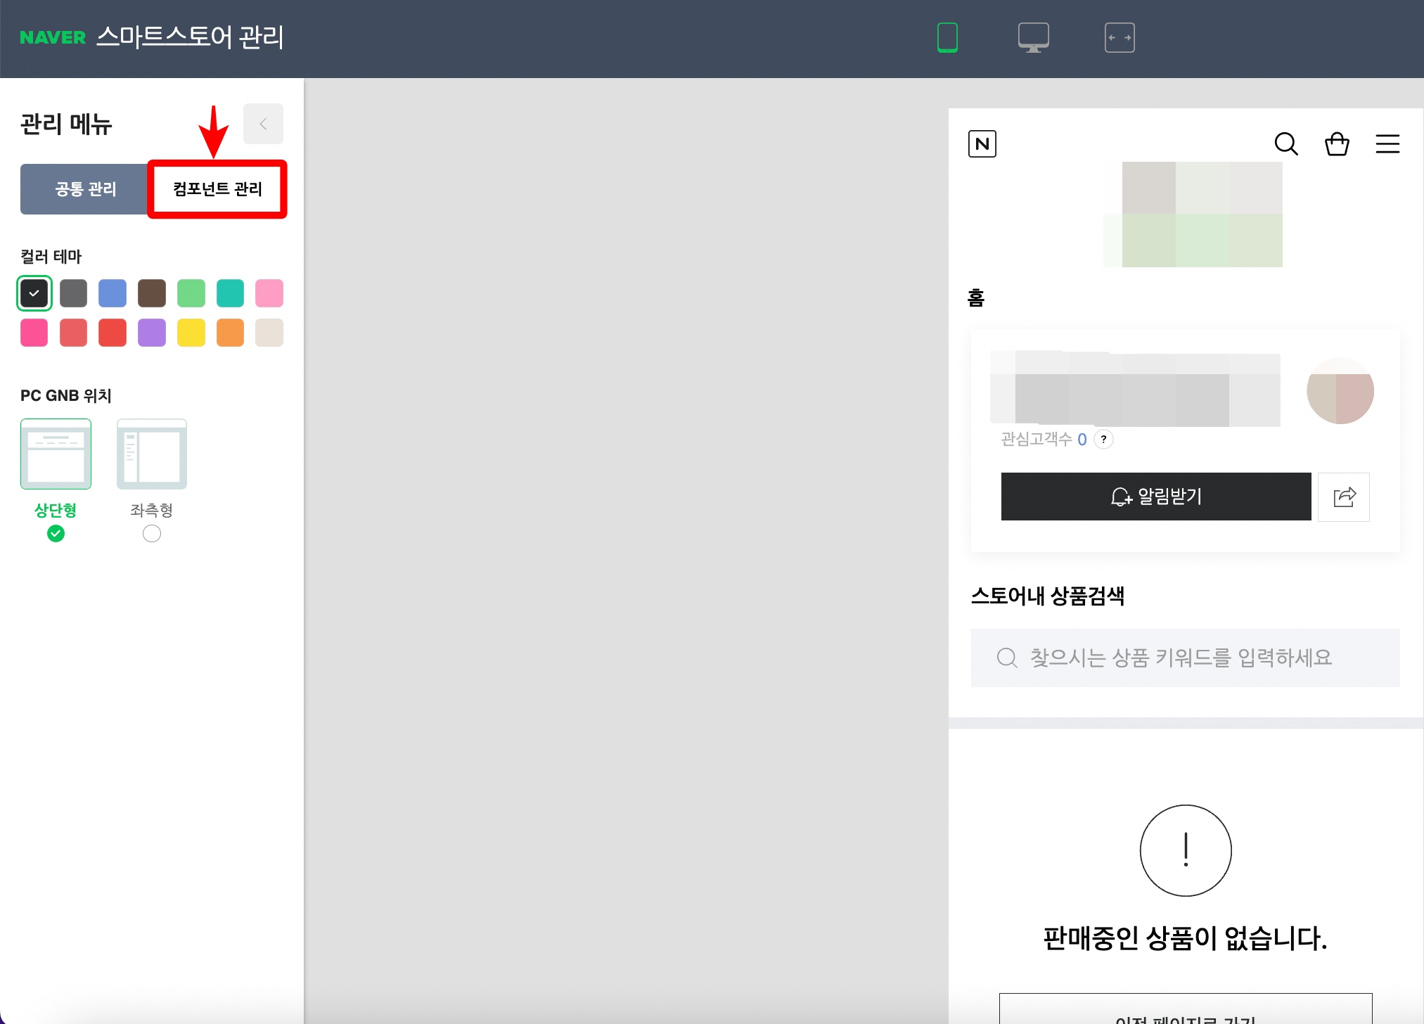This screenshot has width=1424, height=1024.
Task: Open the hamburger menu in preview
Action: (x=1387, y=144)
